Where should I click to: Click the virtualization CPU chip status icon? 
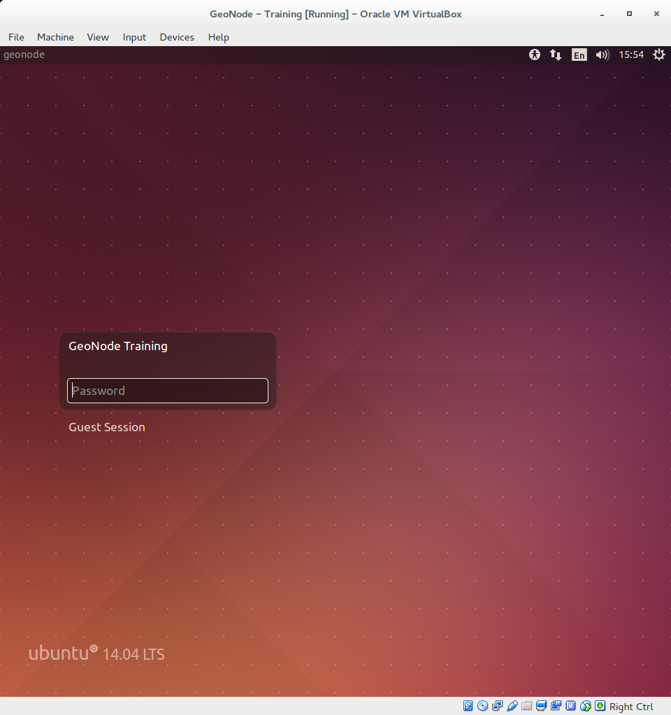coord(570,706)
